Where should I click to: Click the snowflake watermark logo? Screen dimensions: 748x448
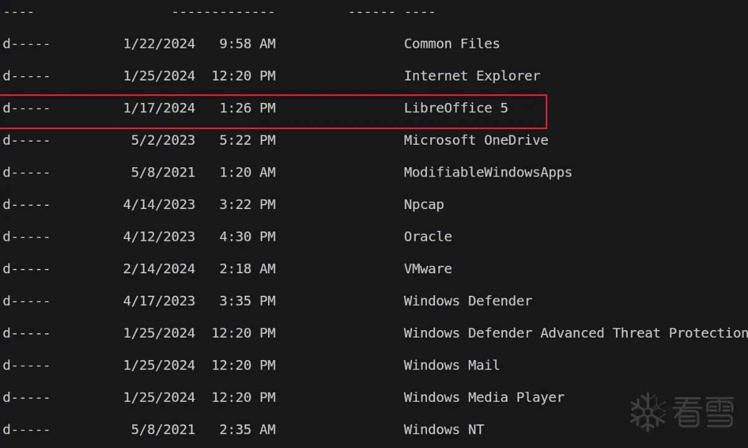pyautogui.click(x=648, y=412)
